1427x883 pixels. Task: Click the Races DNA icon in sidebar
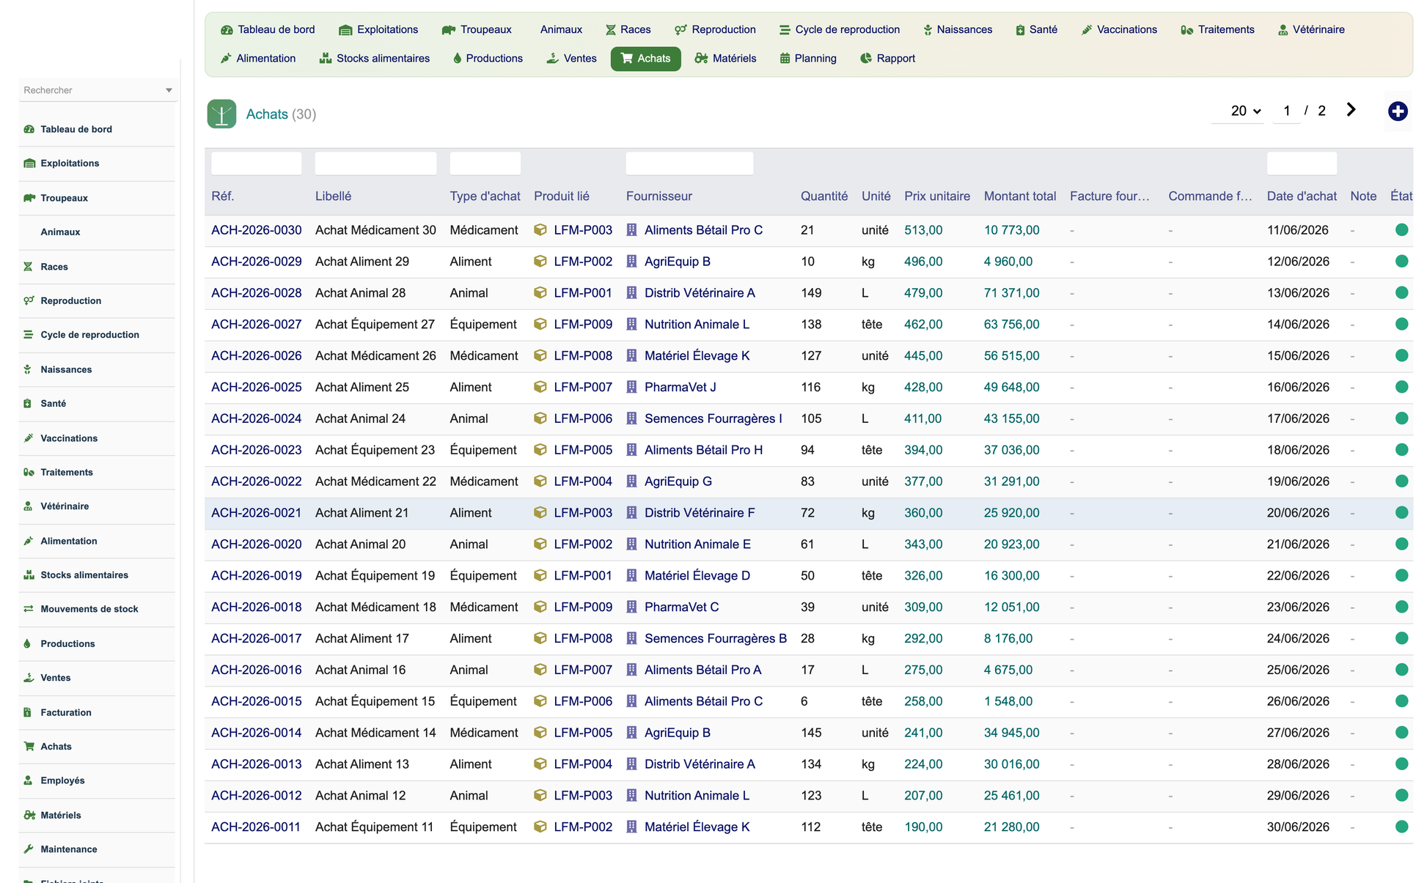click(28, 267)
